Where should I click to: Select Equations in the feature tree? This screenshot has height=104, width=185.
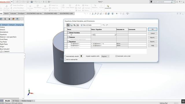coord(3,35)
